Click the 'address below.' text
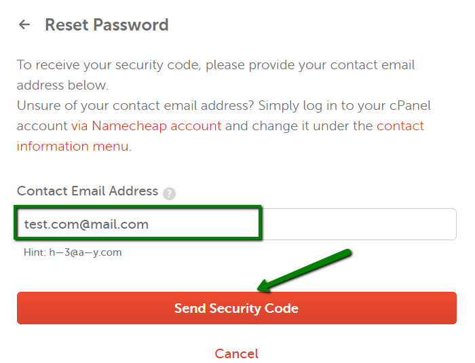The image size is (475, 363). point(62,85)
